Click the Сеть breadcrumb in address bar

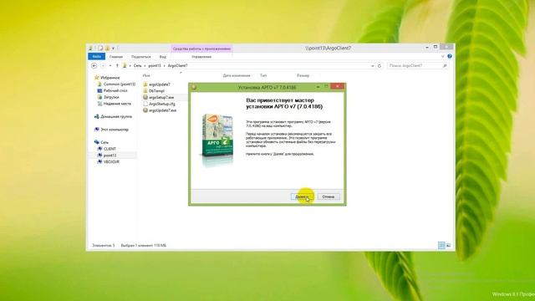tap(137, 65)
